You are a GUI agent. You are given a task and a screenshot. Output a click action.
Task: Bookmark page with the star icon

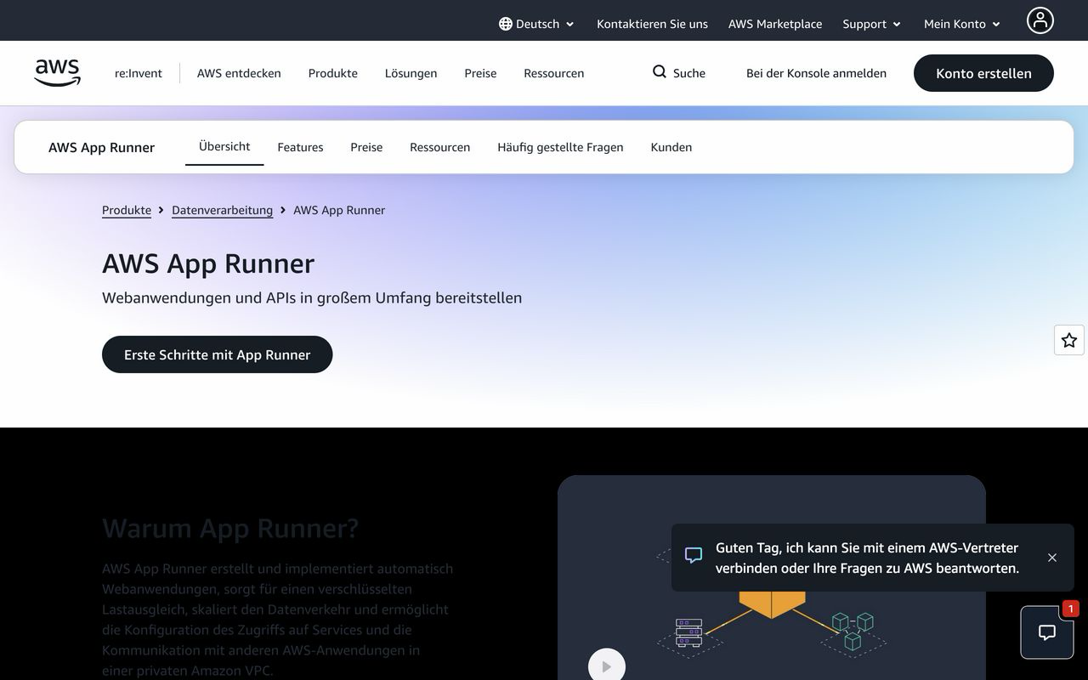1069,340
